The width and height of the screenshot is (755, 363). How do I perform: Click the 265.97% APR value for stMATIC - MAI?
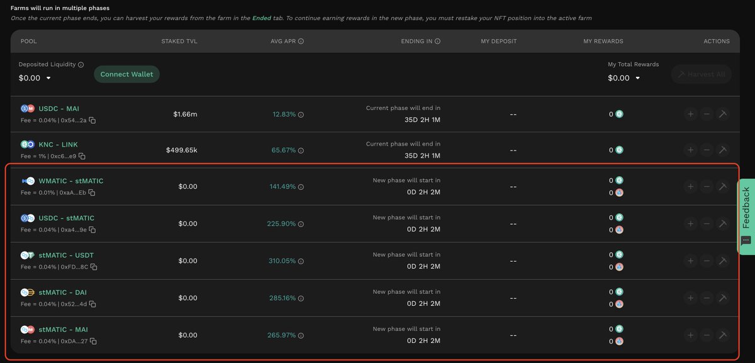point(282,335)
